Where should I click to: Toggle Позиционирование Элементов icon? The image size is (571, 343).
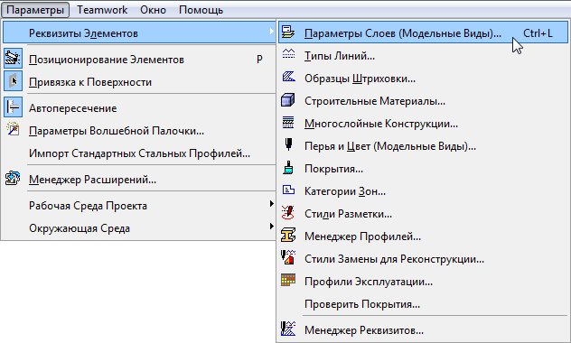click(x=14, y=58)
